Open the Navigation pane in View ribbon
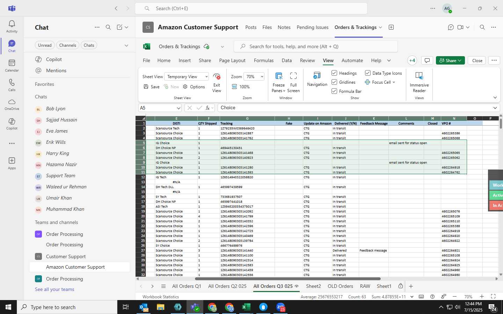This screenshot has height=314, width=503. (x=317, y=80)
